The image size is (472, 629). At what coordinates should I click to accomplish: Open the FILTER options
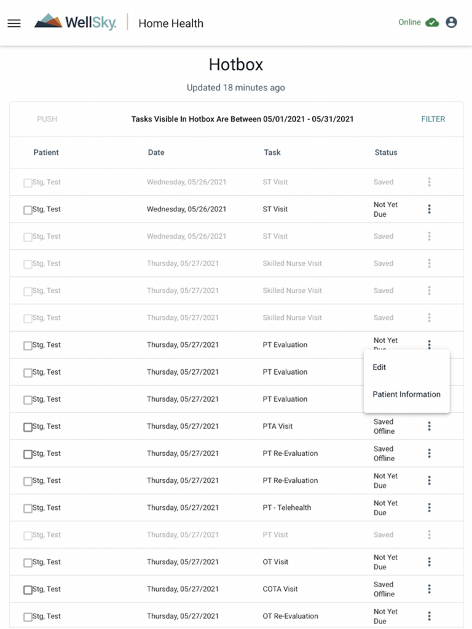[433, 119]
